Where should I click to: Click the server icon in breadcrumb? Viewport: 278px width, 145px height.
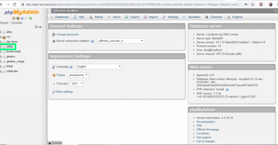point(55,11)
